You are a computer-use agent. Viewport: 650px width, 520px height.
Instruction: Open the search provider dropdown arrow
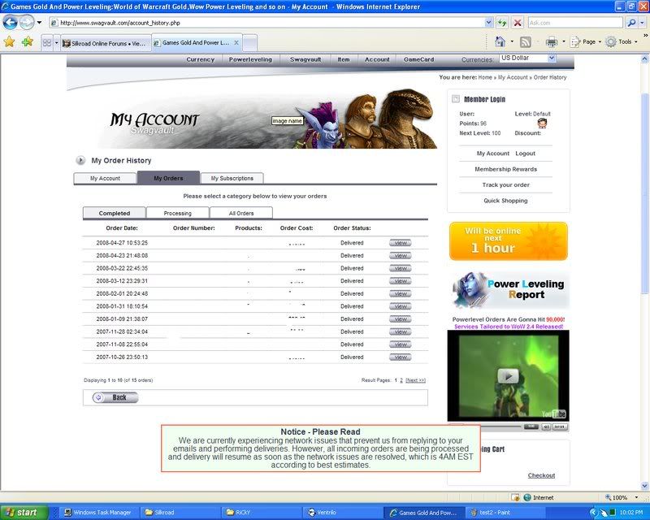642,23
